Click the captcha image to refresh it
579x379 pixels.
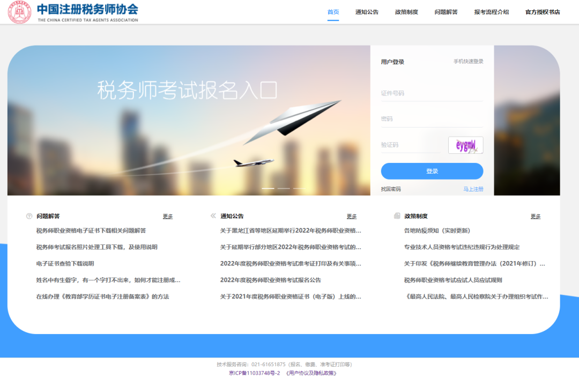[x=465, y=145]
